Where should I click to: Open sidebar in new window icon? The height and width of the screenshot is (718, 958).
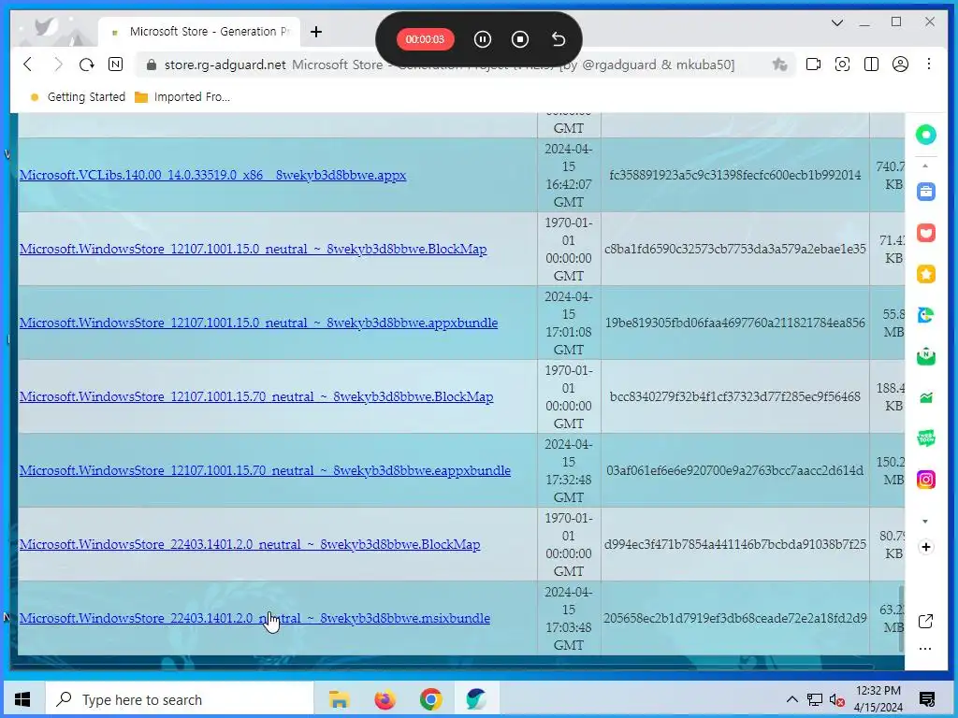click(x=925, y=622)
